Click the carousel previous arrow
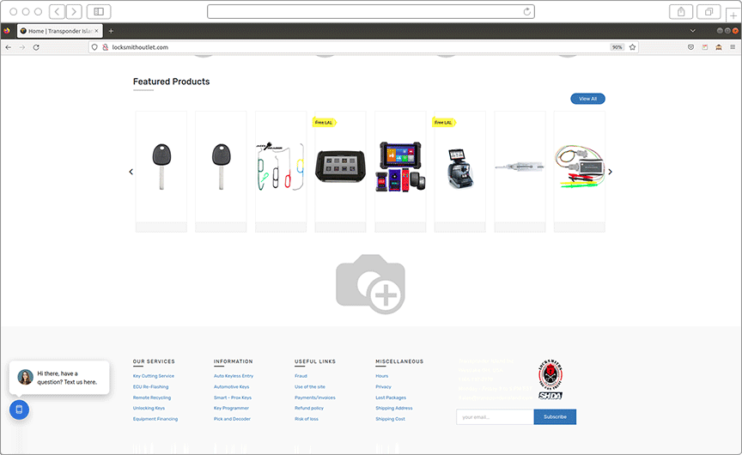The width and height of the screenshot is (742, 455). [131, 172]
